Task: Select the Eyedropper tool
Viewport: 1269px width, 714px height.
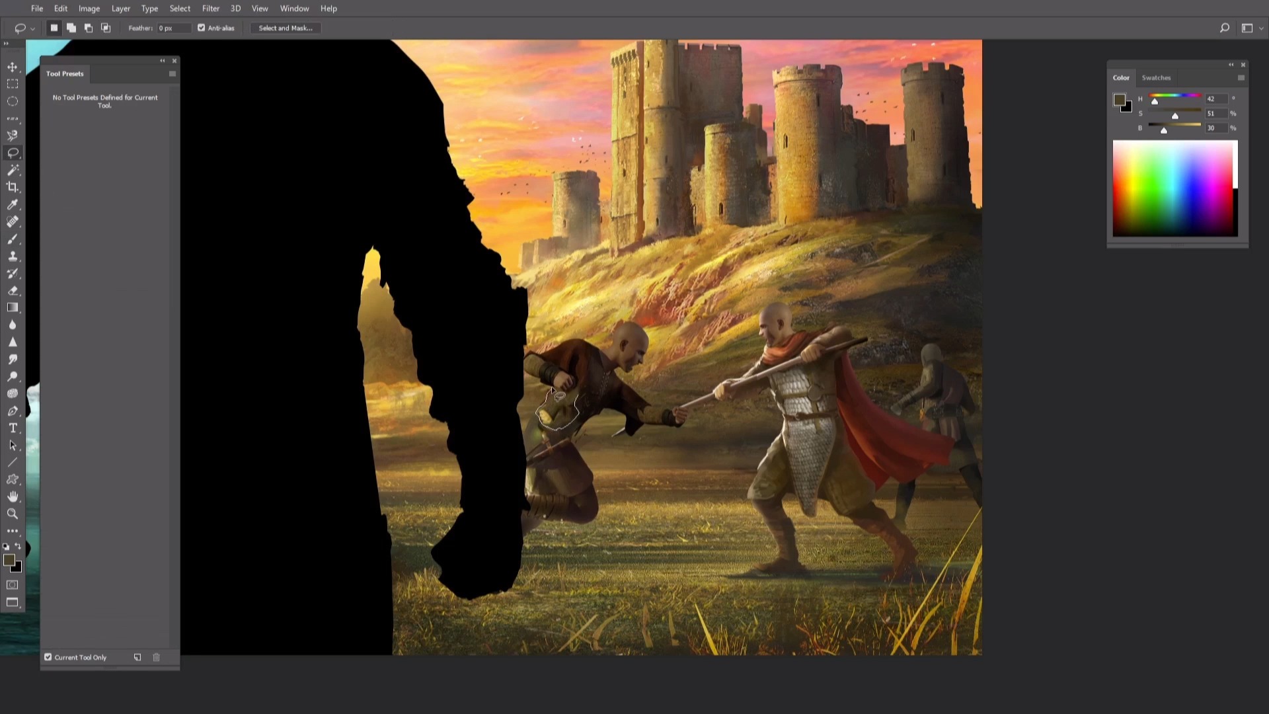Action: click(x=13, y=204)
